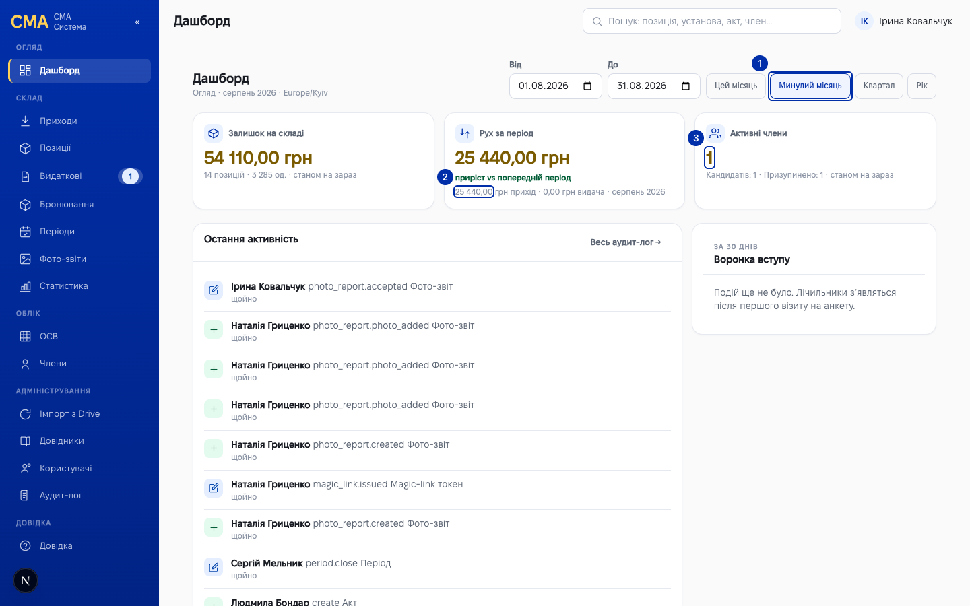This screenshot has width=970, height=606.
Task: Click the Імпорт з Drive refresh icon
Action: [x=25, y=414]
